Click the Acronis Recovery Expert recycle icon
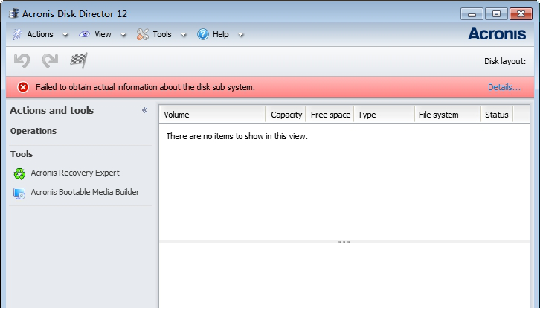 19,173
